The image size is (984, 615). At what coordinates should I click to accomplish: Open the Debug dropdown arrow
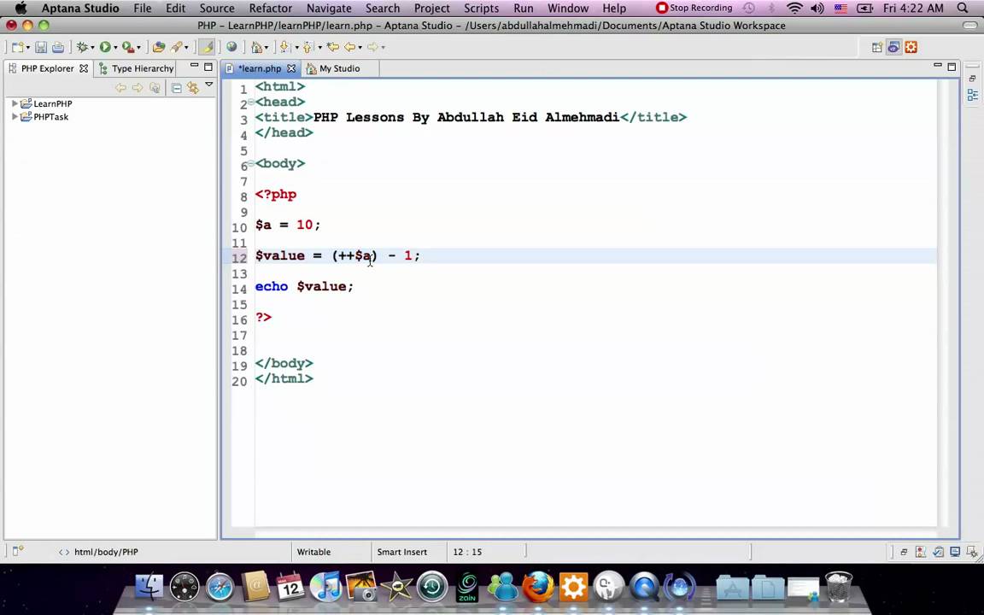(92, 48)
